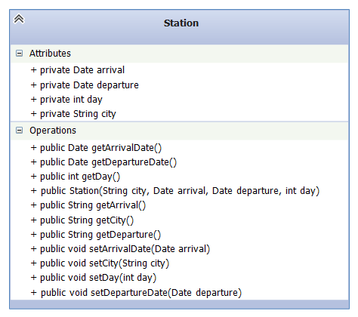
Task: Select operation public Date getDepartureDate()
Action: tap(103, 162)
